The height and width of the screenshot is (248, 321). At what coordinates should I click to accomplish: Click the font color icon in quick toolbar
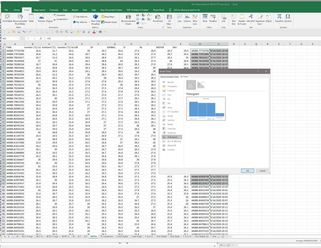coord(94,32)
